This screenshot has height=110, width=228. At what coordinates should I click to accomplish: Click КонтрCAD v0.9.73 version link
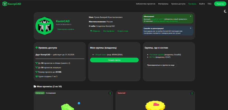click(x=158, y=19)
